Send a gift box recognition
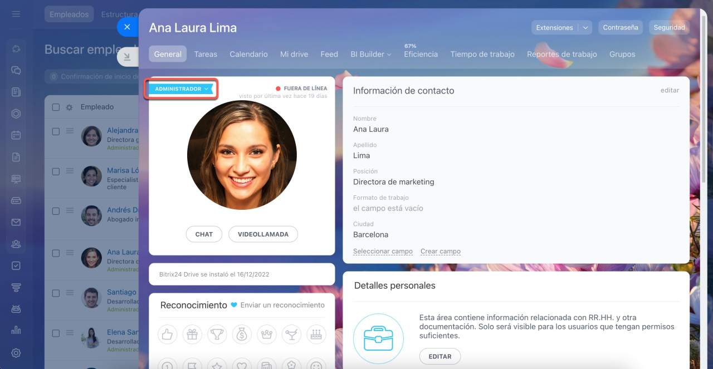This screenshot has height=369, width=713. coord(192,334)
